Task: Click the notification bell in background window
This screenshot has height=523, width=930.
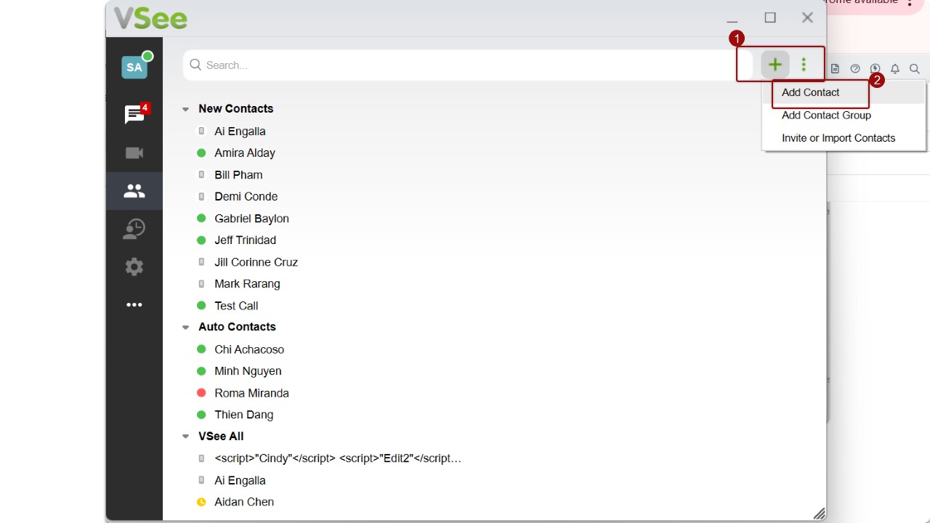Action: click(895, 69)
